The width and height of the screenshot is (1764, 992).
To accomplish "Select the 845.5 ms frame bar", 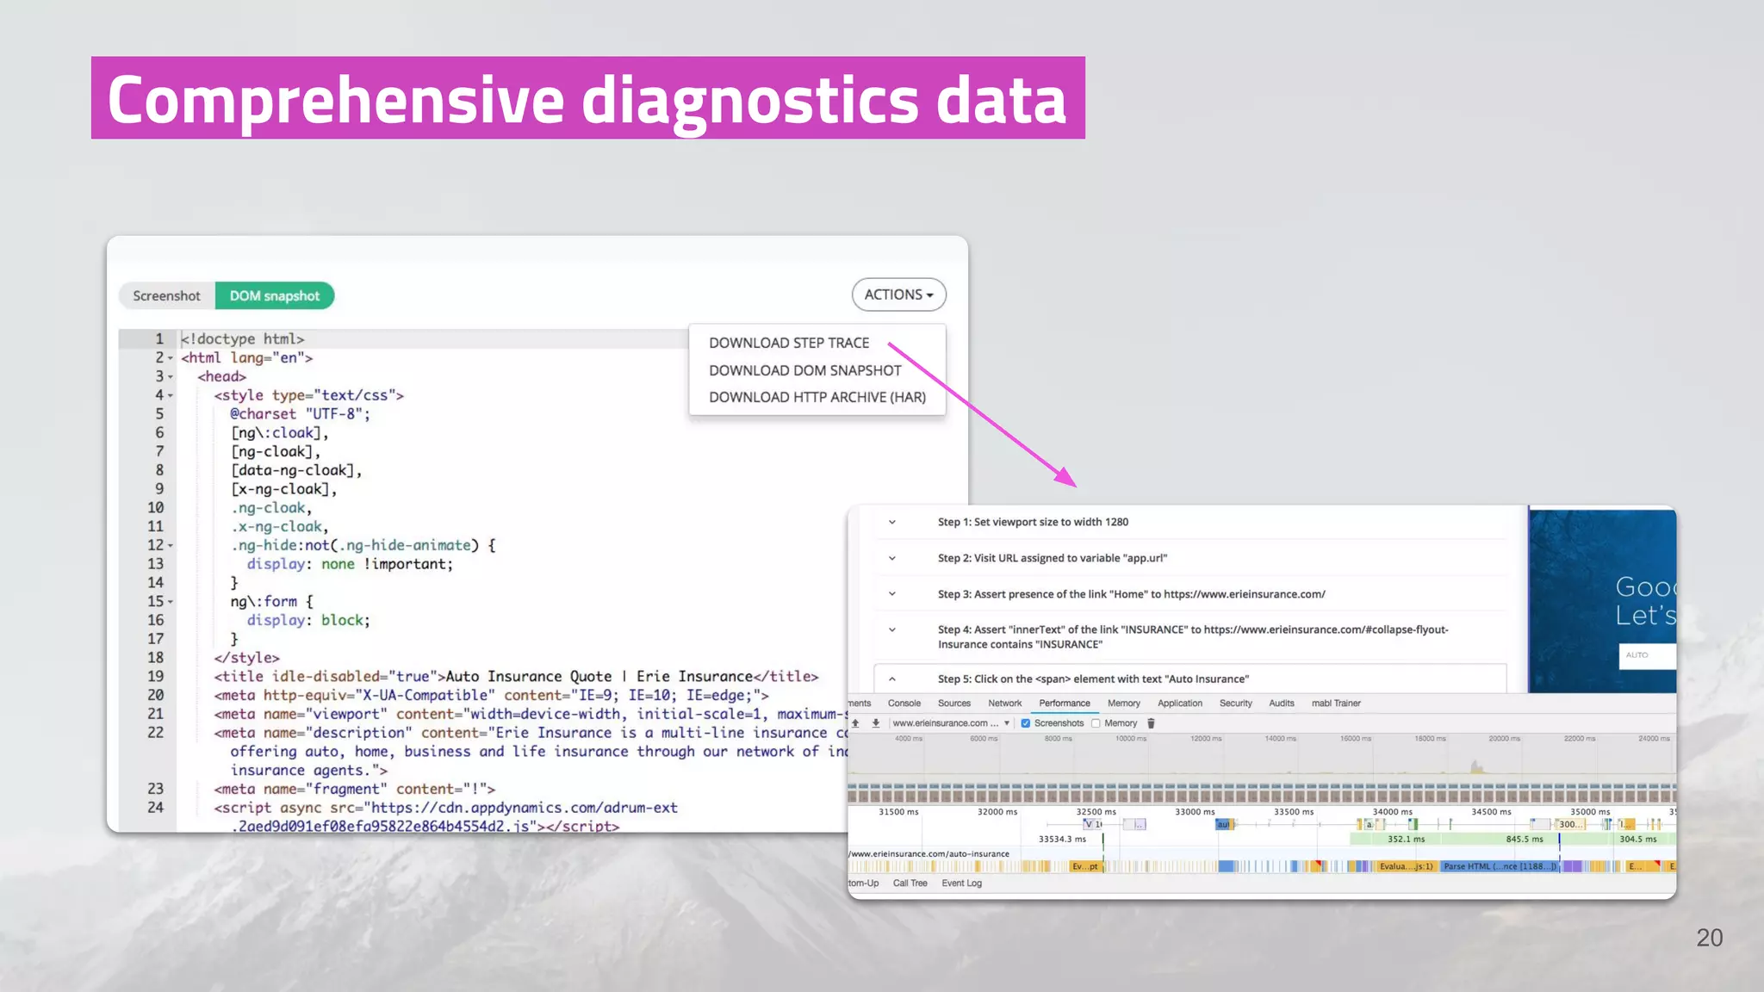I will click(x=1525, y=839).
